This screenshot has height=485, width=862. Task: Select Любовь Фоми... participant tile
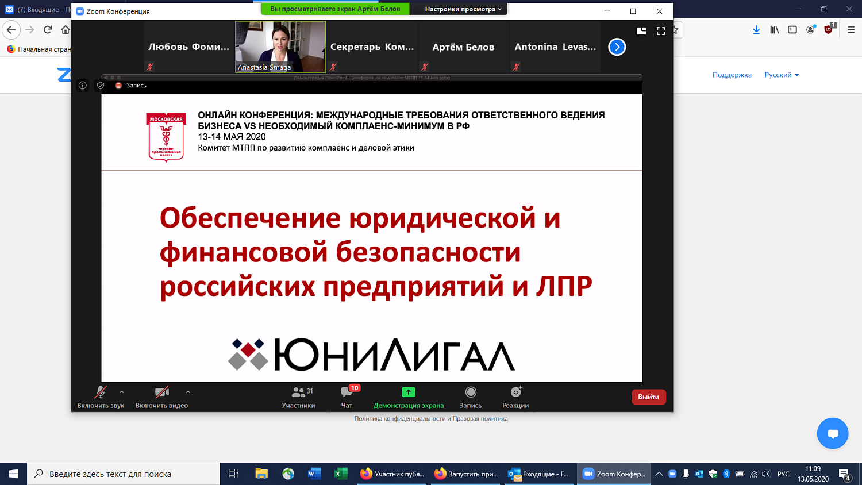point(188,47)
